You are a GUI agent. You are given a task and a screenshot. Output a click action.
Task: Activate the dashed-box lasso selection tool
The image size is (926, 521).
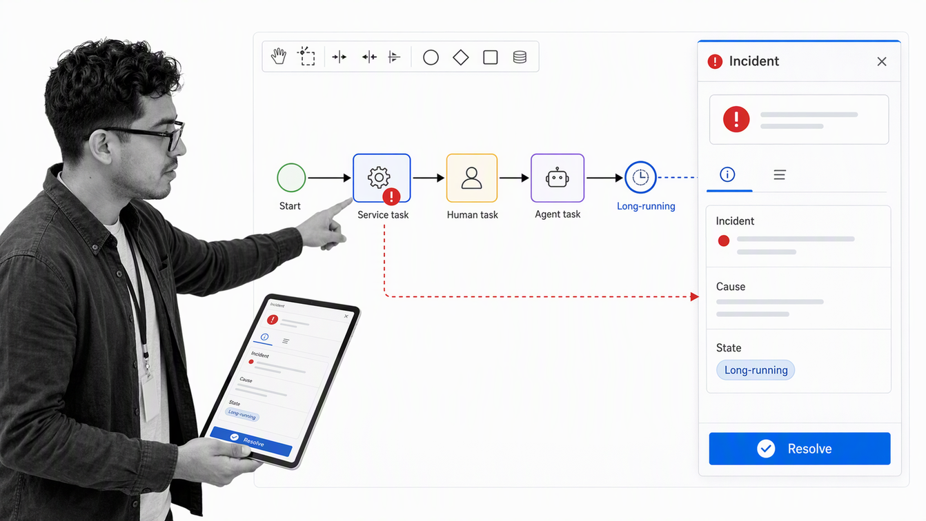[307, 57]
